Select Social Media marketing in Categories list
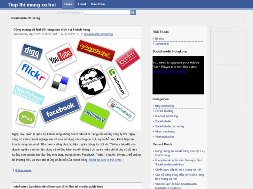253x189 pixels. [169, 127]
